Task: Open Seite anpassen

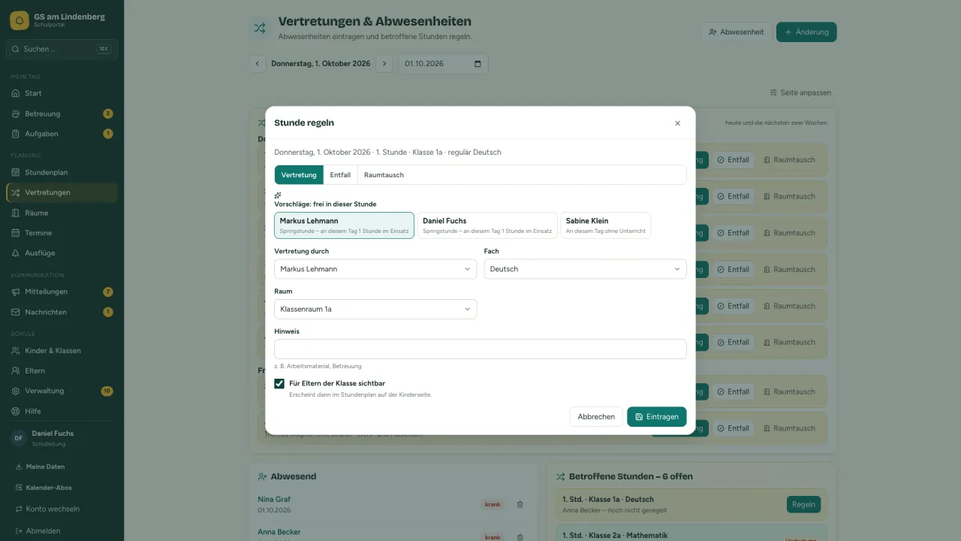Action: (800, 92)
